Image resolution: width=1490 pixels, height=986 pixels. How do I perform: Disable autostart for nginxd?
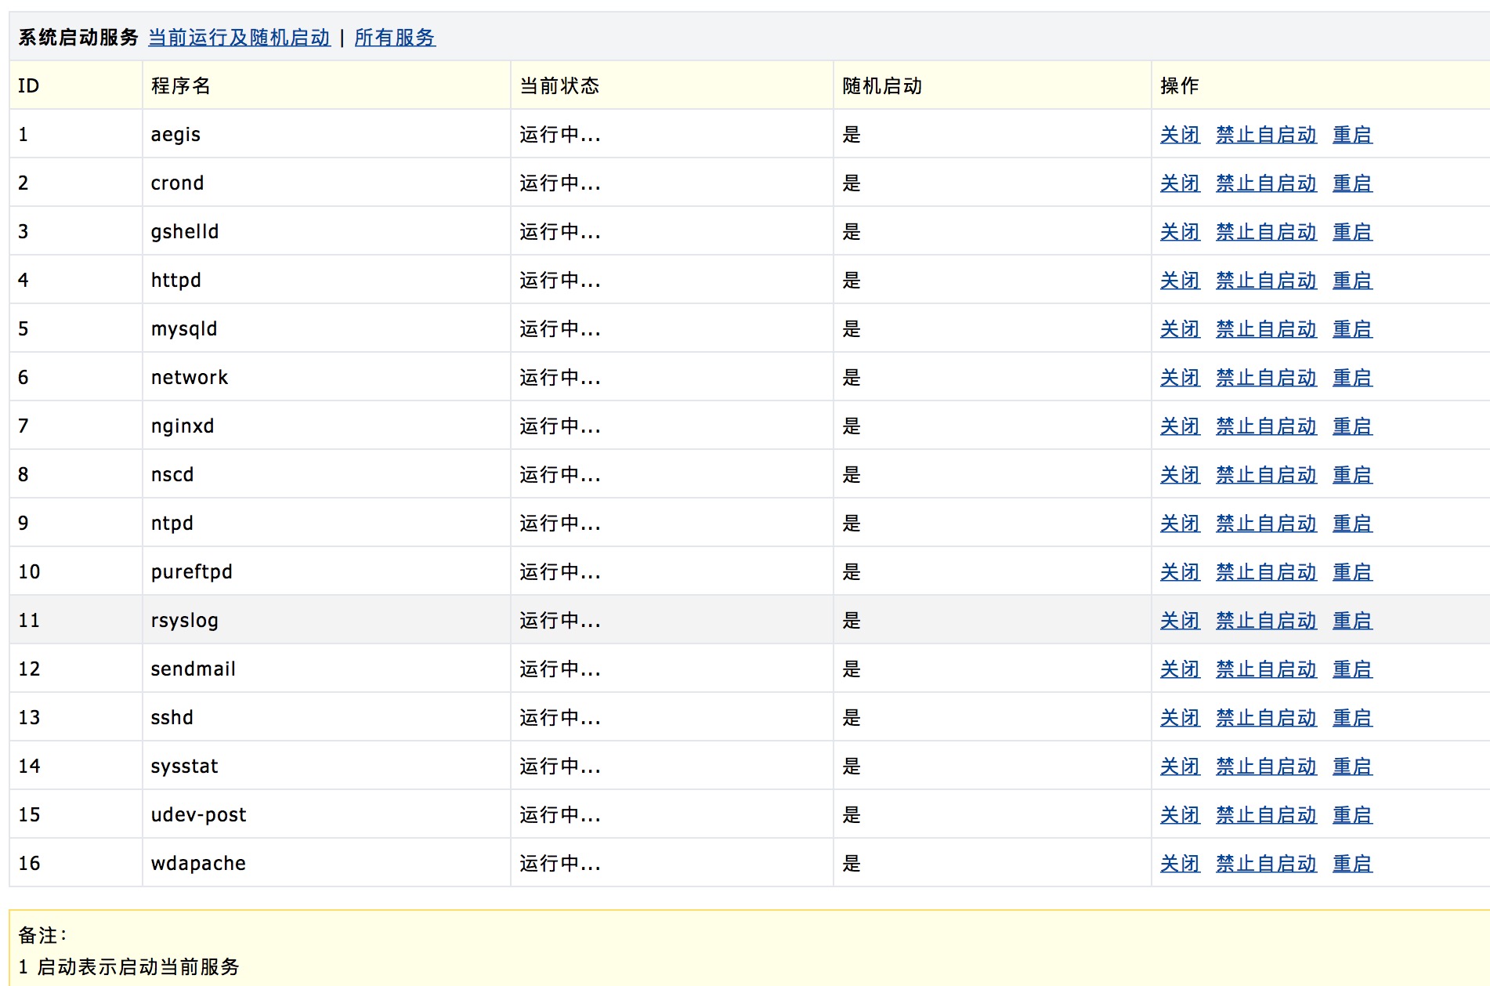point(1266,426)
